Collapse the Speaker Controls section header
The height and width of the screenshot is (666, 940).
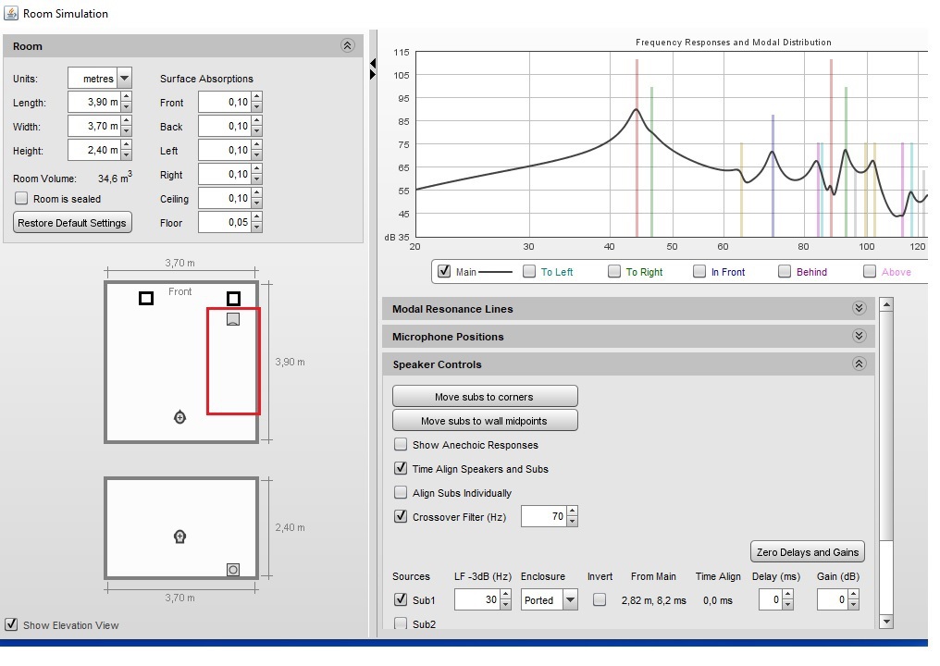[x=859, y=364]
